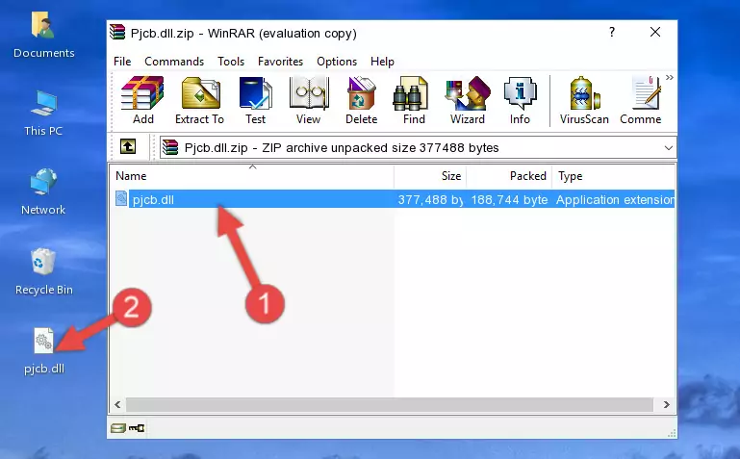This screenshot has width=740, height=459.
Task: Open the Favorites menu
Action: click(x=280, y=62)
